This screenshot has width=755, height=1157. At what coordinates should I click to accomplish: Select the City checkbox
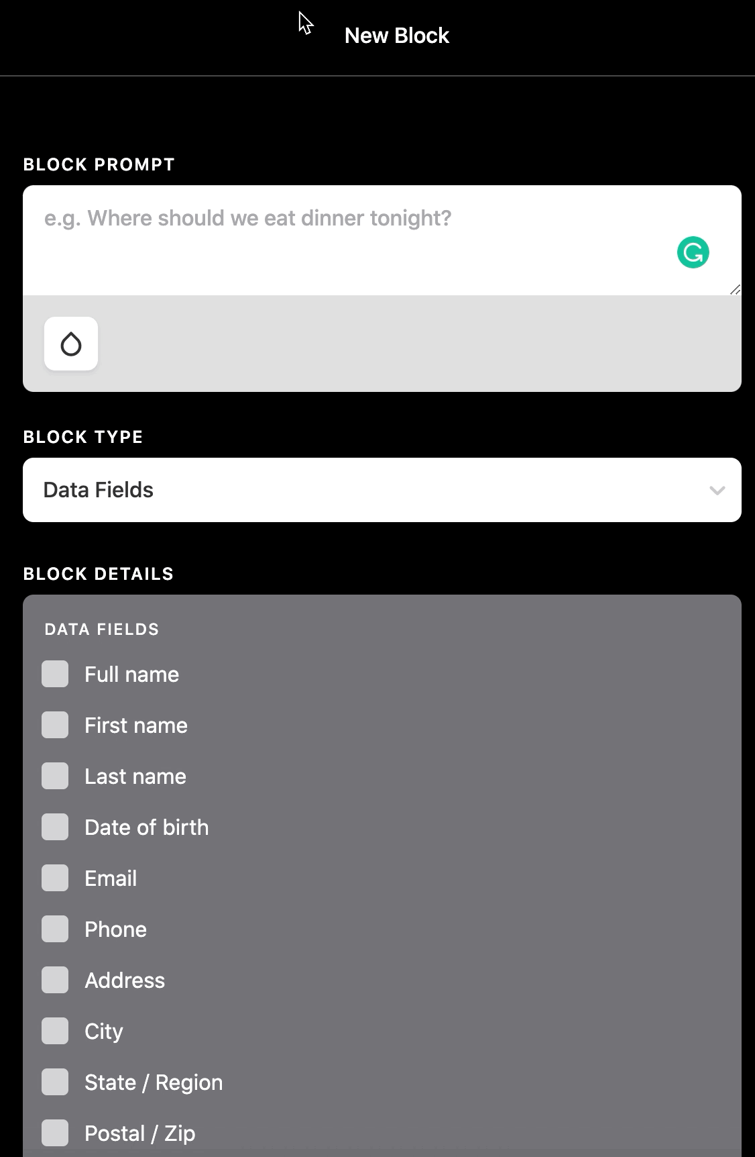click(x=55, y=1031)
